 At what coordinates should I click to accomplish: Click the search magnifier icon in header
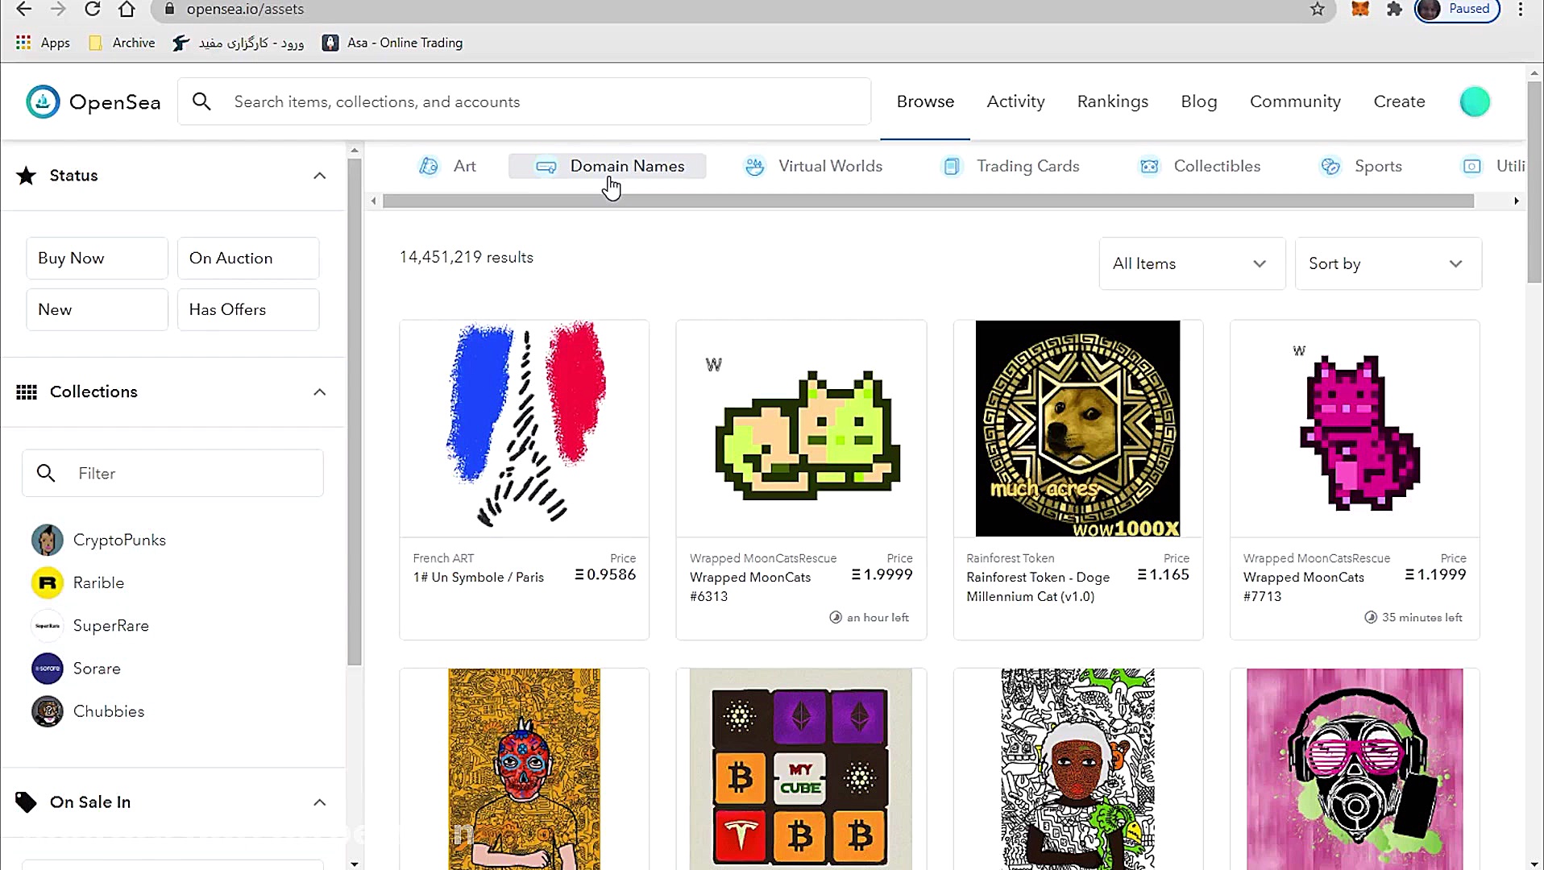tap(201, 101)
